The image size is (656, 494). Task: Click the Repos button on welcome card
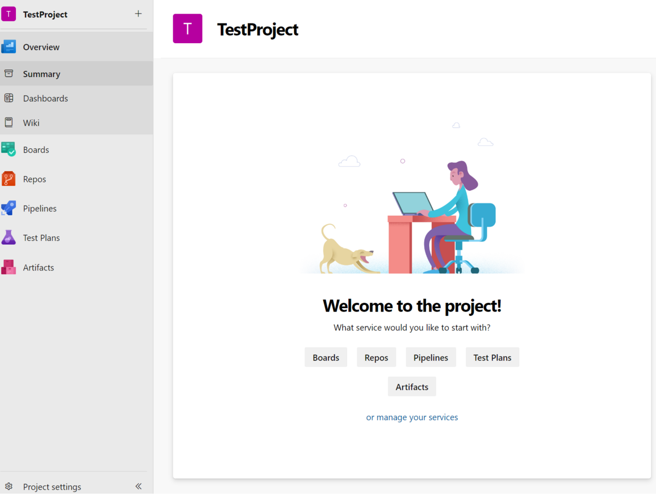pyautogui.click(x=376, y=357)
